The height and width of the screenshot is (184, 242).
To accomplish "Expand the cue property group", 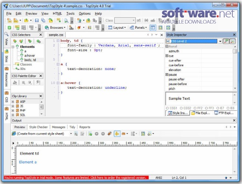I will 167,56.
